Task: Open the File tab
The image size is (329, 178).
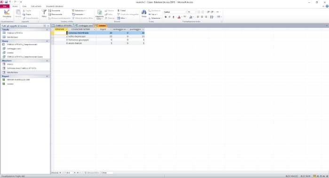Action: tap(5, 6)
